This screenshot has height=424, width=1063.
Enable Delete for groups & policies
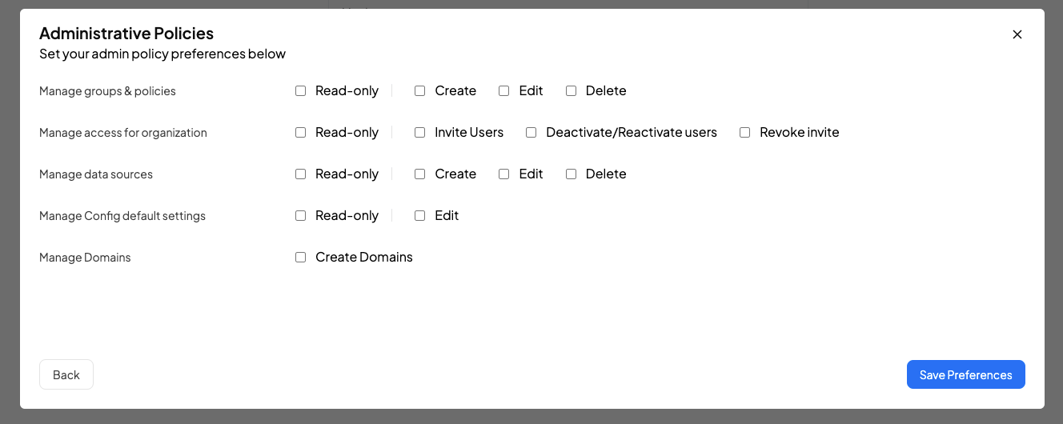572,91
